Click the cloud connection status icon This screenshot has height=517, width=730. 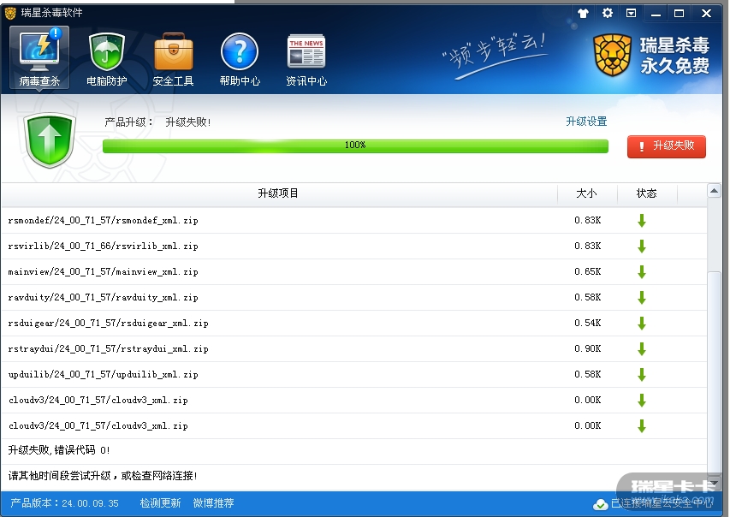pyautogui.click(x=600, y=504)
